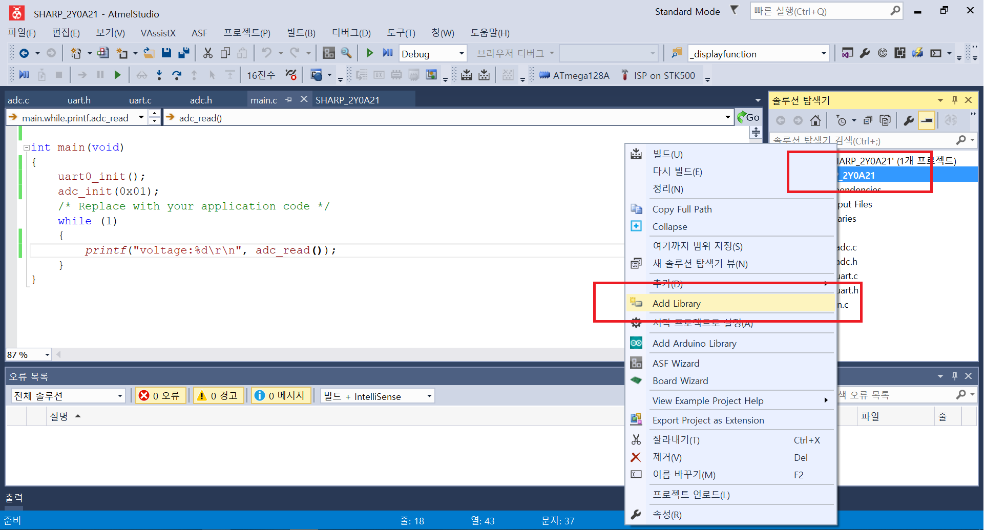
Task: Open the 87 % zoom level dropdown
Action: click(x=47, y=354)
